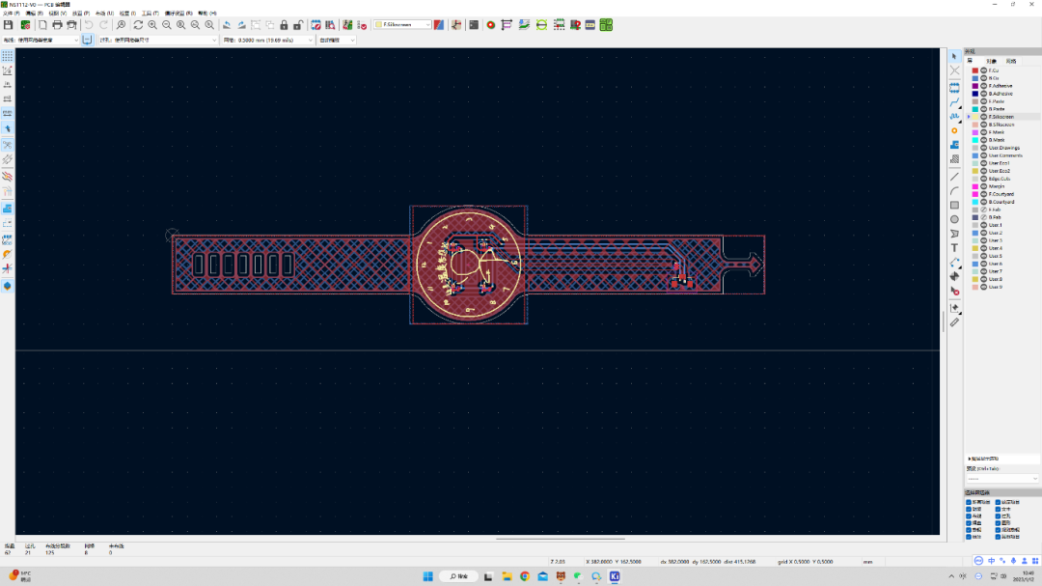
Task: Run the Design Rules Checker
Action: pyautogui.click(x=362, y=25)
